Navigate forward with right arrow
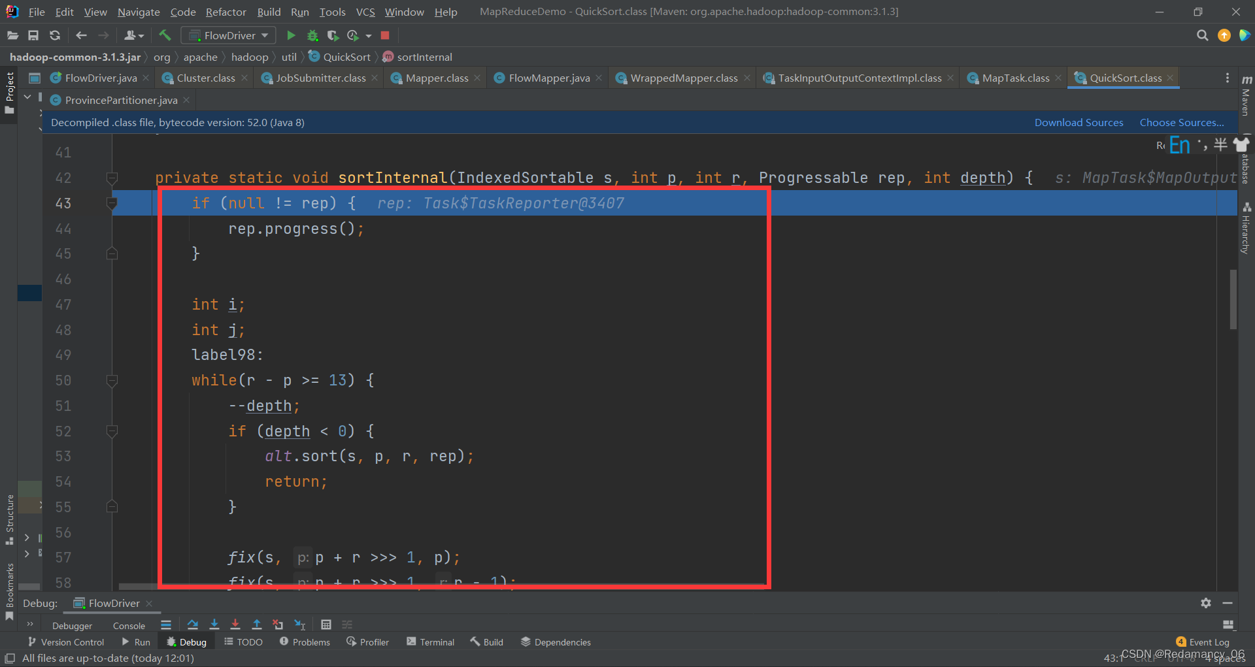This screenshot has width=1255, height=667. pyautogui.click(x=103, y=35)
